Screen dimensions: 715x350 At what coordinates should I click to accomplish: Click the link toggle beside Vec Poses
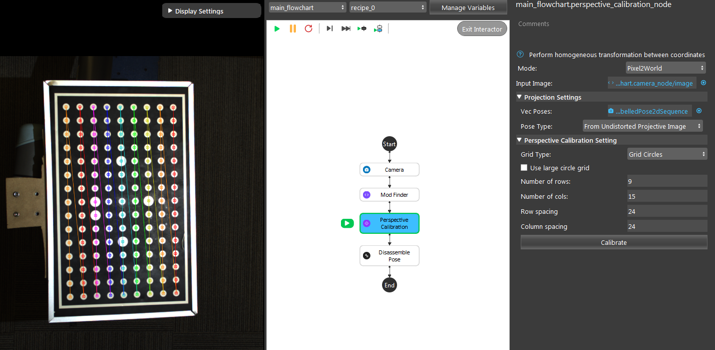point(699,111)
